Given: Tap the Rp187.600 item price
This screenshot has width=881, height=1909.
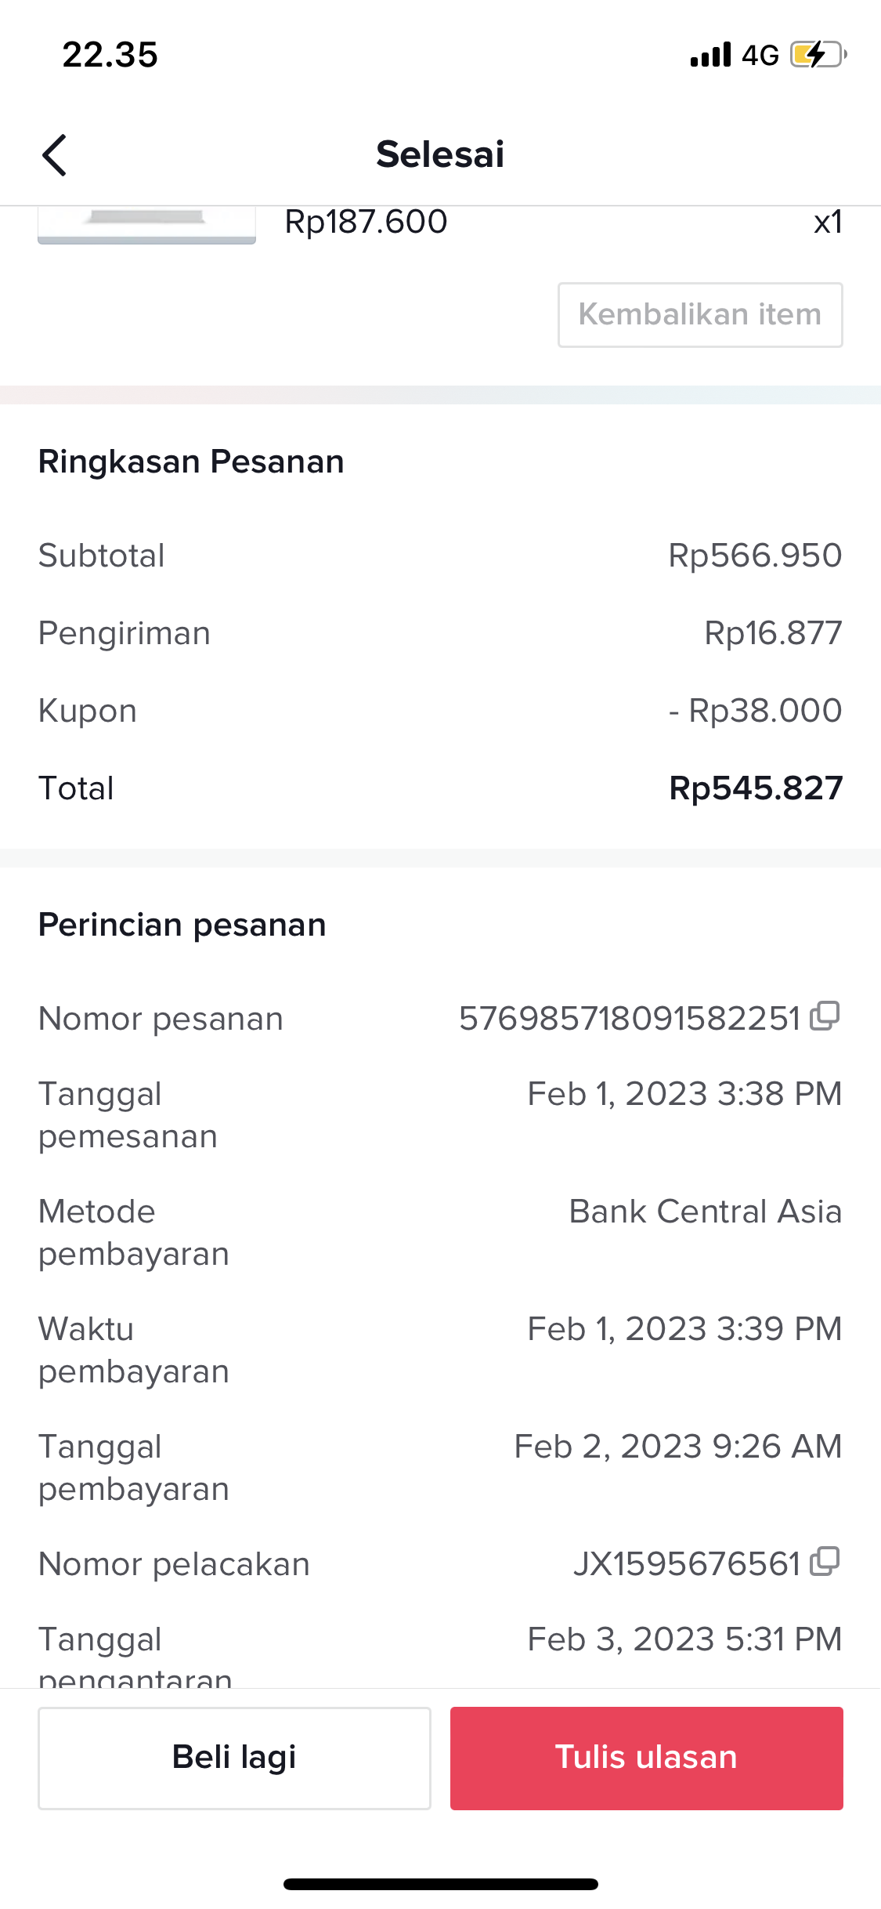Looking at the screenshot, I should click(366, 222).
